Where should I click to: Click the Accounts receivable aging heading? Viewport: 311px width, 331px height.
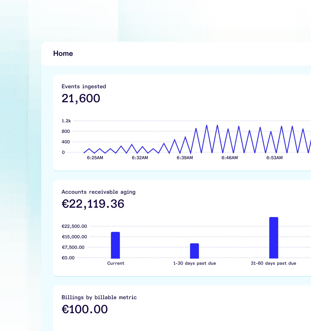pos(98,192)
